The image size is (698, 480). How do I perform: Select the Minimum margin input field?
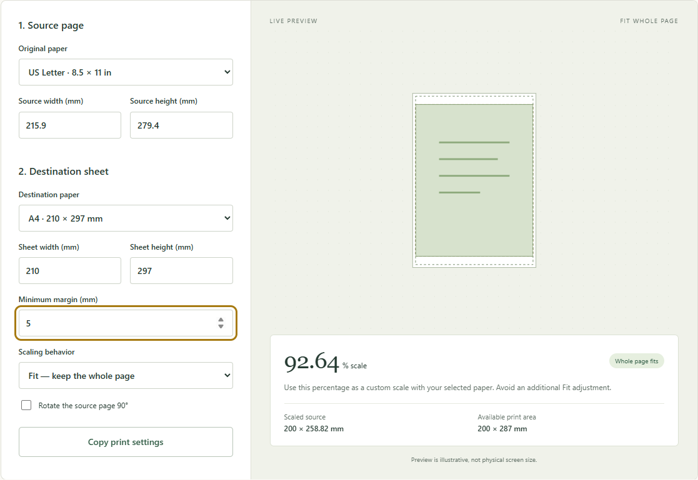pyautogui.click(x=126, y=323)
